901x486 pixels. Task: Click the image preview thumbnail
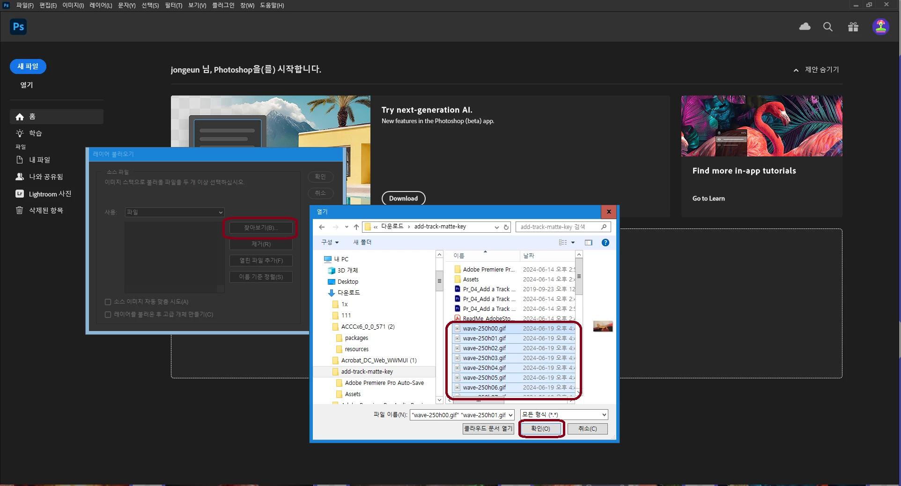point(603,326)
